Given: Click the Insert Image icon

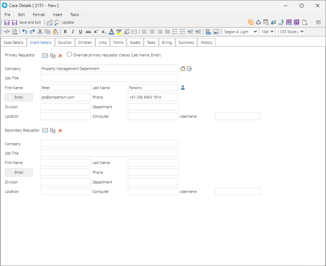Looking at the screenshot, I should click(x=216, y=32).
